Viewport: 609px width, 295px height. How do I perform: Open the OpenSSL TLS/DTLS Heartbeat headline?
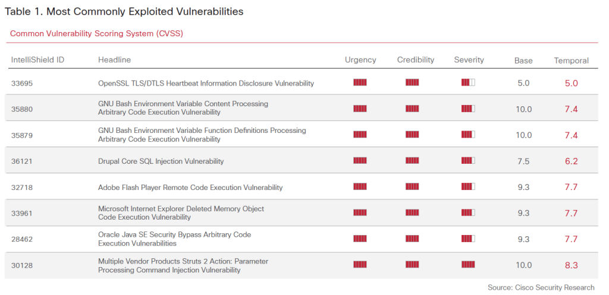click(x=206, y=84)
